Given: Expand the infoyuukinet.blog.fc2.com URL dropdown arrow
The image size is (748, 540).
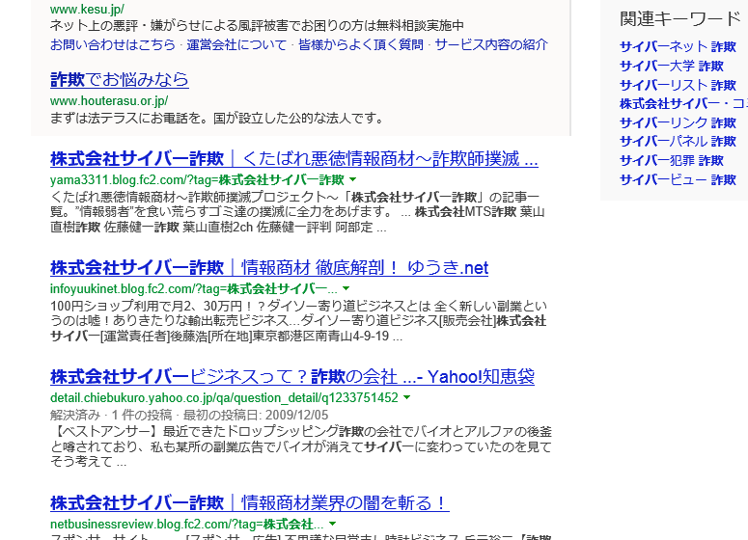Looking at the screenshot, I should coord(346,288).
